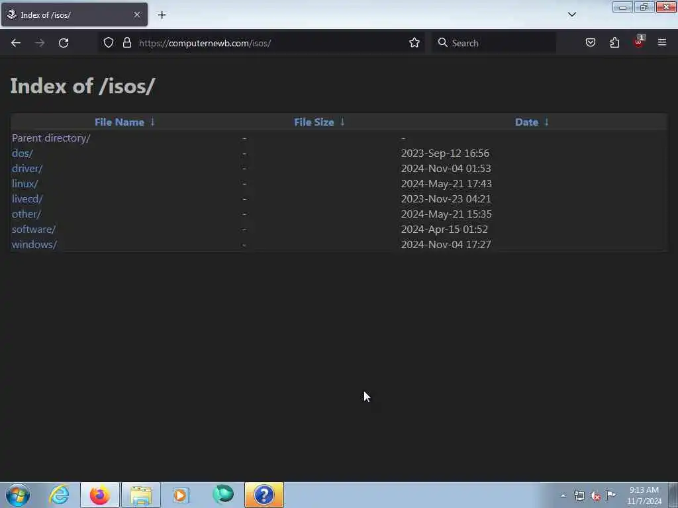678x508 pixels.
Task: Click the green globe taskbar icon
Action: tap(223, 495)
